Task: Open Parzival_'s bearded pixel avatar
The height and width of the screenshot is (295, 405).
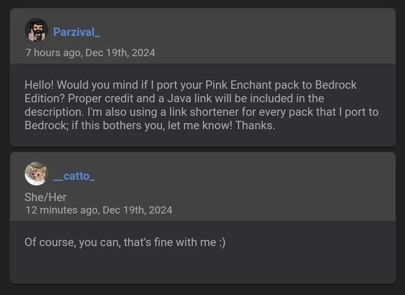Action: coord(37,30)
